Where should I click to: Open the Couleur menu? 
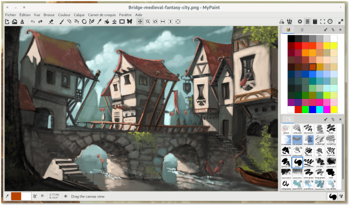(64, 15)
